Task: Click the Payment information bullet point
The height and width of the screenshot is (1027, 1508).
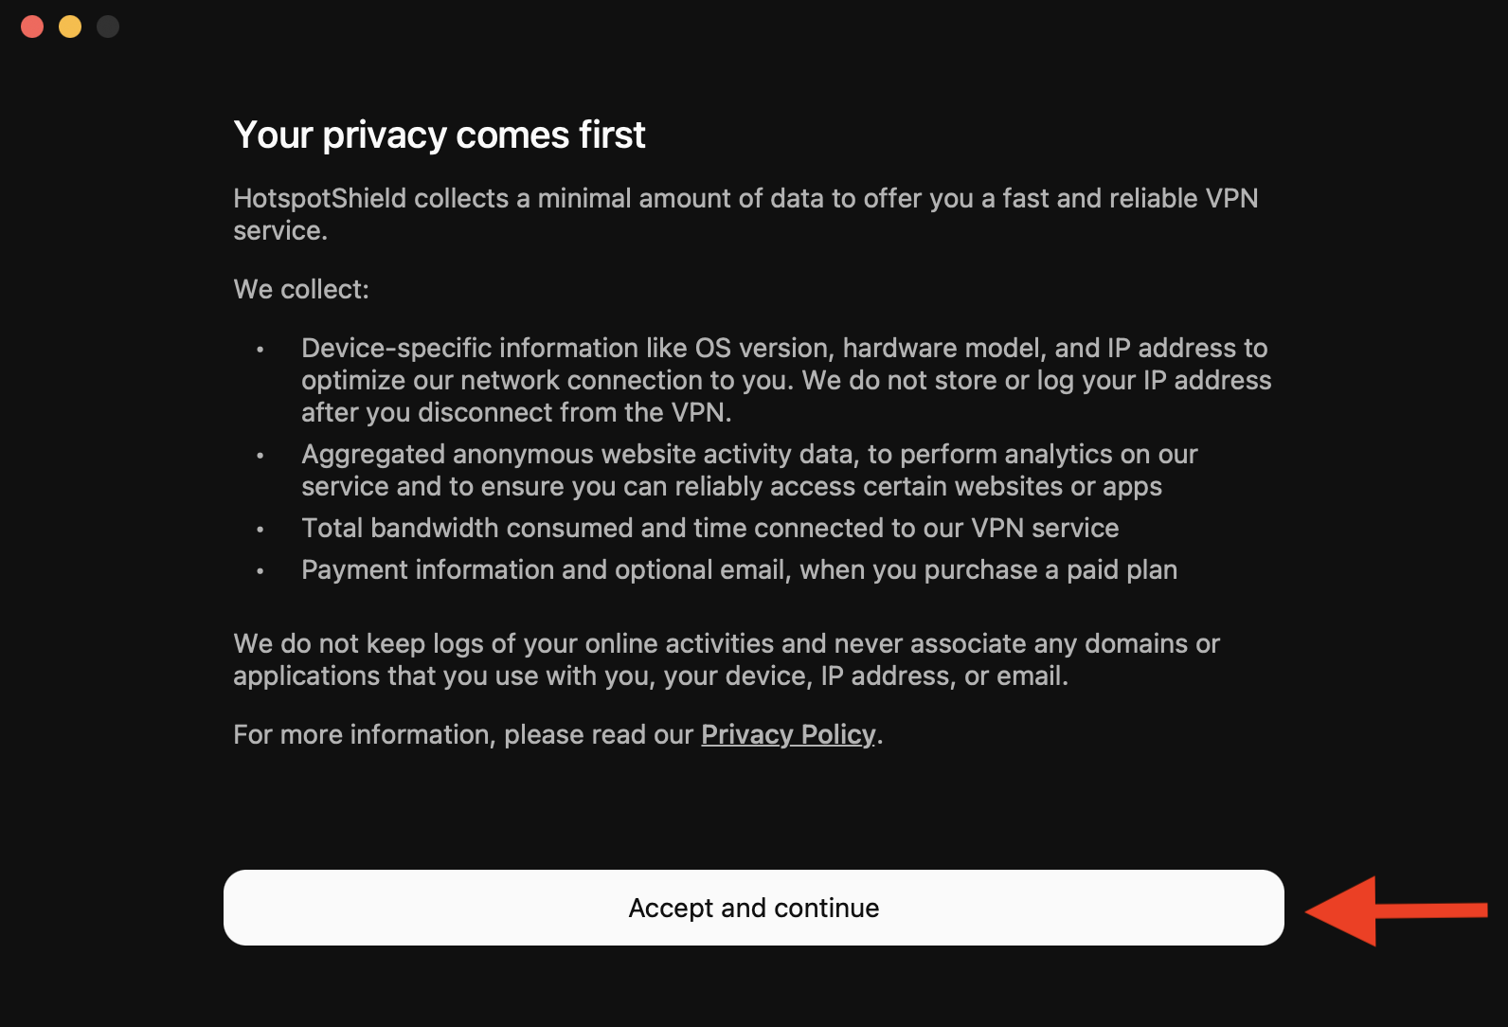Action: point(739,569)
